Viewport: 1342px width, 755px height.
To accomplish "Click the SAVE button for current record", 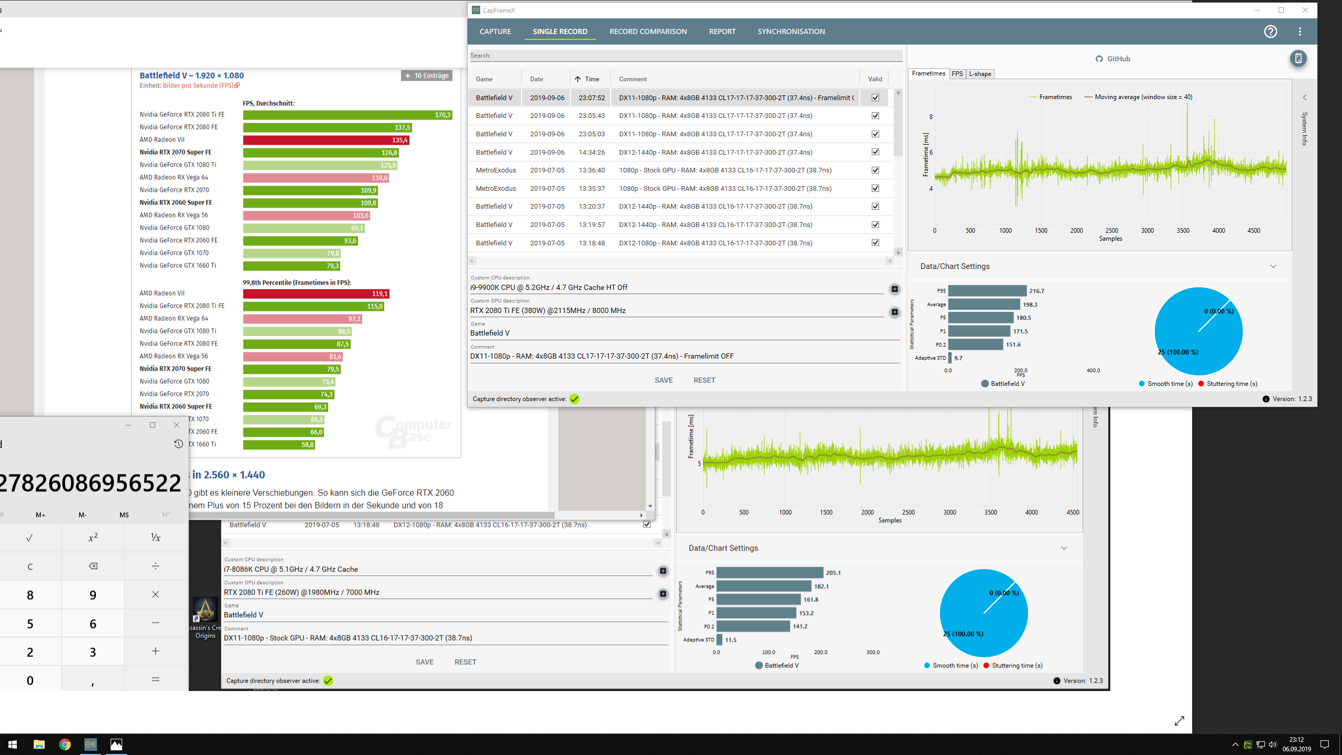I will [664, 379].
